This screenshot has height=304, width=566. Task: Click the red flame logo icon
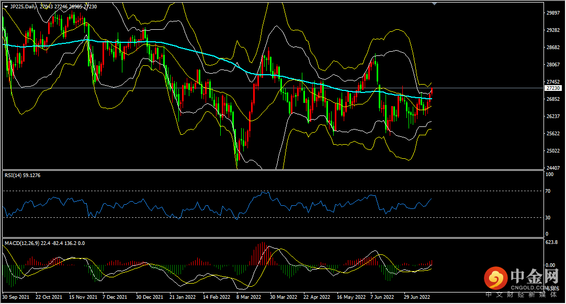(x=494, y=278)
